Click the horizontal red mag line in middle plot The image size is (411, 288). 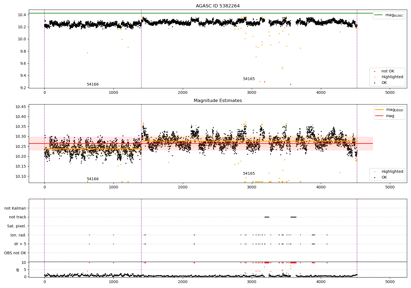click(x=201, y=143)
